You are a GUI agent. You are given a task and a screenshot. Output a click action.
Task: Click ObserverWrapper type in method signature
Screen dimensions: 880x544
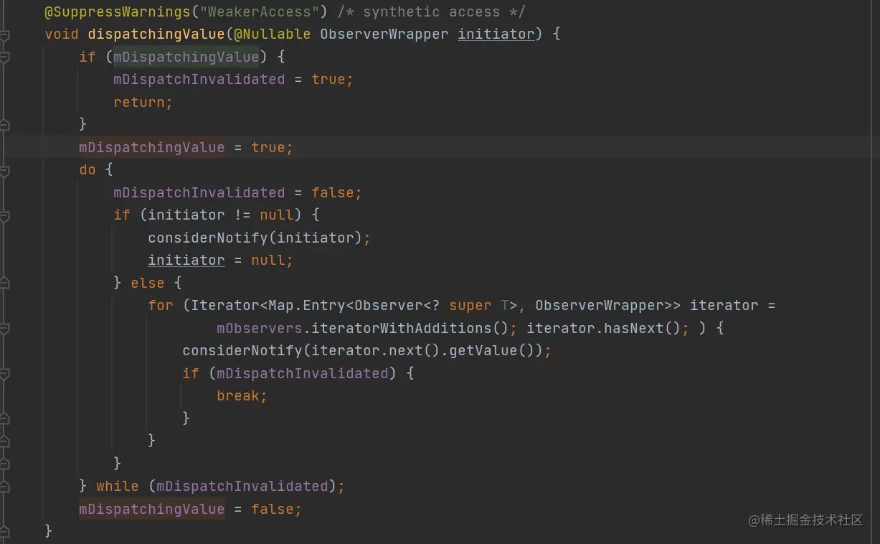tap(384, 34)
